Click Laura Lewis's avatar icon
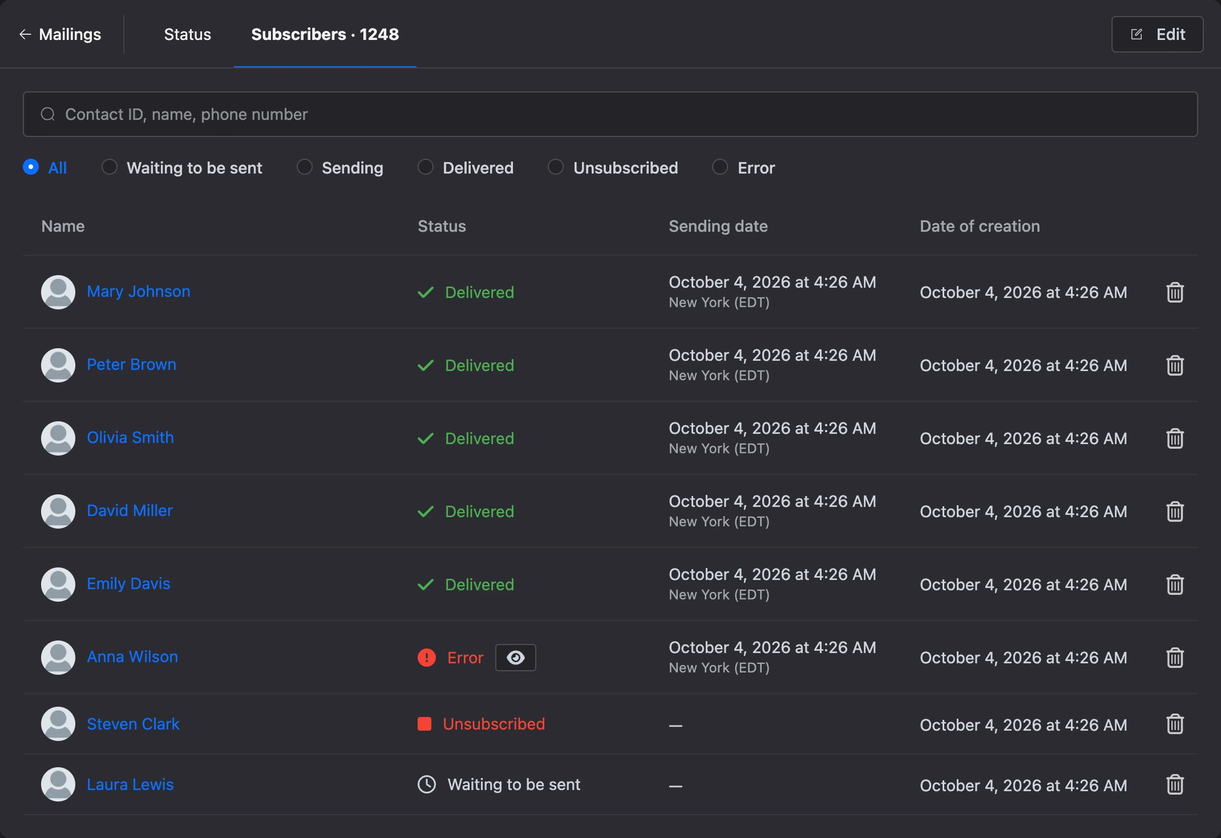 pos(58,784)
